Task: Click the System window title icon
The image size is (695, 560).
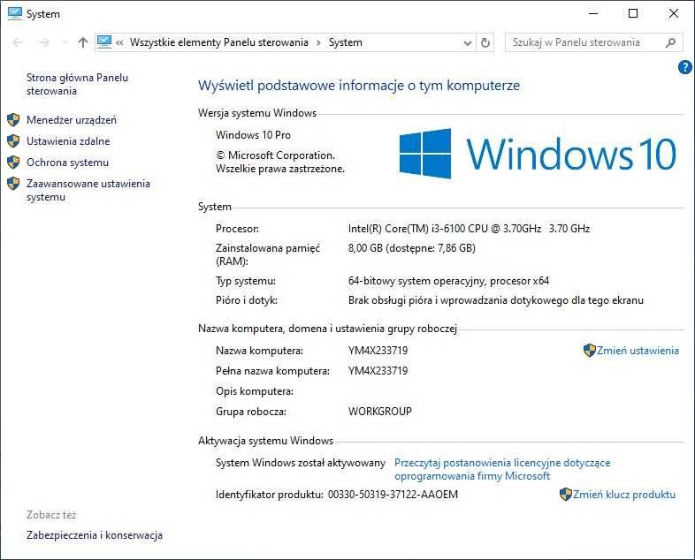Action: [x=15, y=14]
